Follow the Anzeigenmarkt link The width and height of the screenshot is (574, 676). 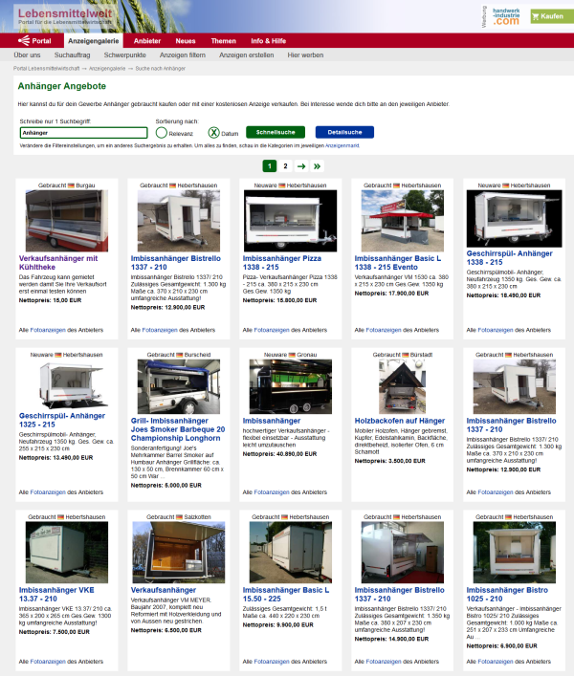tap(342, 145)
